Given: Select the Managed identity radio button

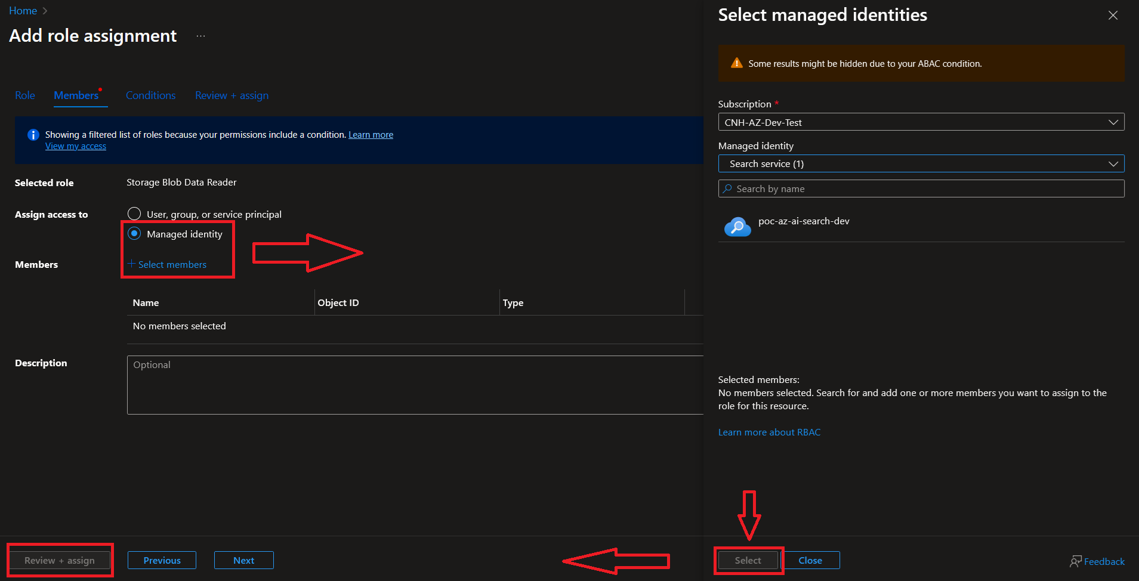Looking at the screenshot, I should (134, 234).
